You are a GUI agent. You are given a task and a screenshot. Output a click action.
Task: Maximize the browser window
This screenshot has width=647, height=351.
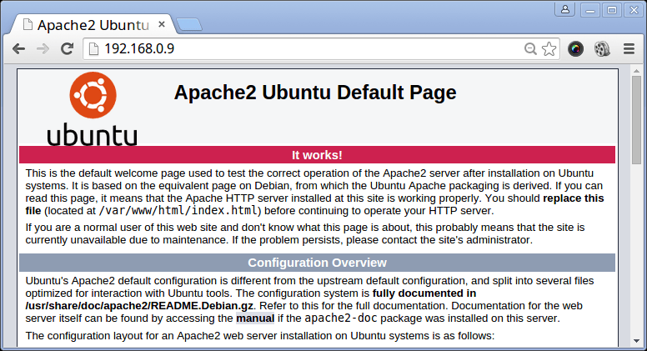pos(611,10)
